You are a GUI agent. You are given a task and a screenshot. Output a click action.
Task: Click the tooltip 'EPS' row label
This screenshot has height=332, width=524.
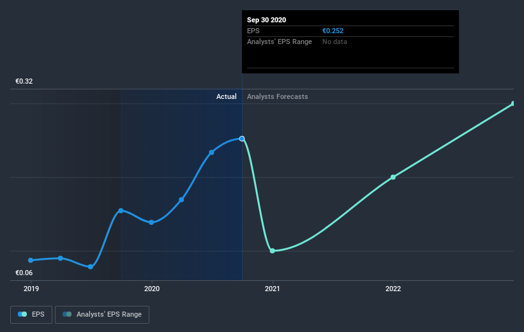253,31
